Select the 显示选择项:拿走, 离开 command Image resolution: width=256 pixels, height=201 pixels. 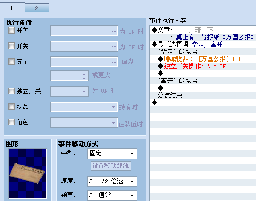[203, 45]
